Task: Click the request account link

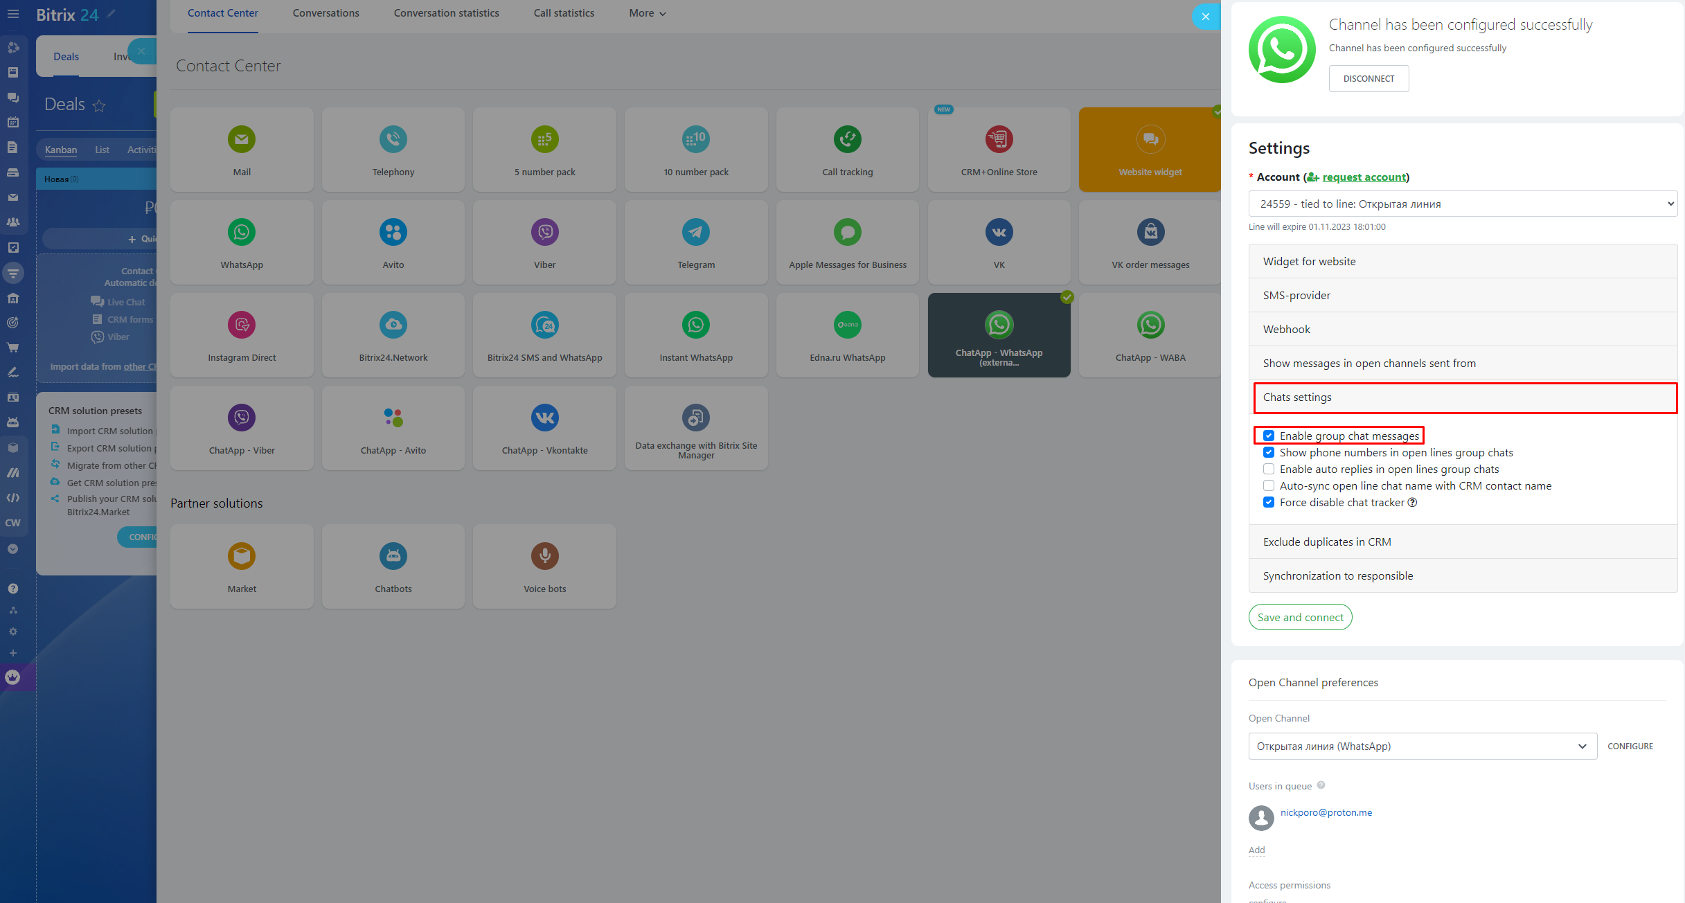Action: tap(1364, 177)
